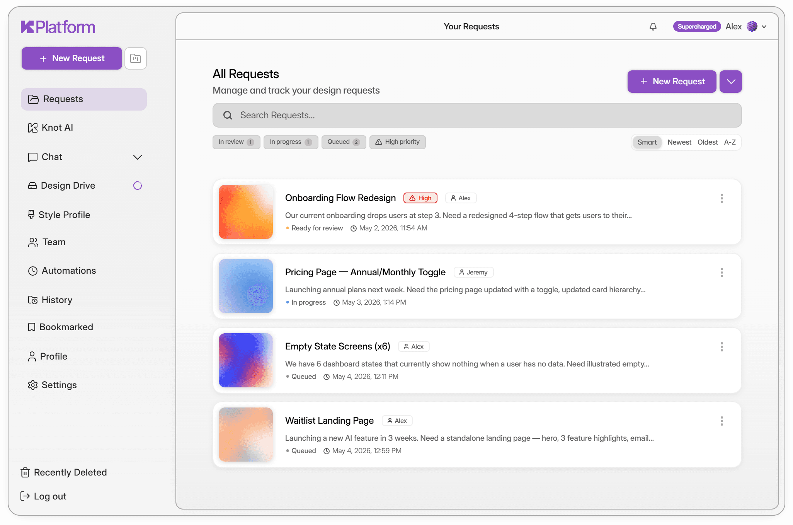Image resolution: width=793 pixels, height=525 pixels.
Task: Open the Onboarding Flow Redesign title
Action: tap(340, 198)
